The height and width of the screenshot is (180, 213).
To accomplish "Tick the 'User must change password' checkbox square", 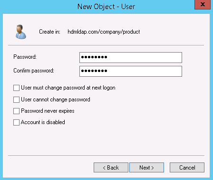I will click(16, 88).
